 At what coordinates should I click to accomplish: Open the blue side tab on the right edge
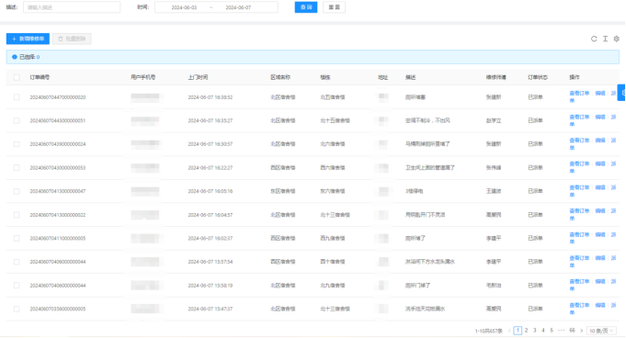621,93
